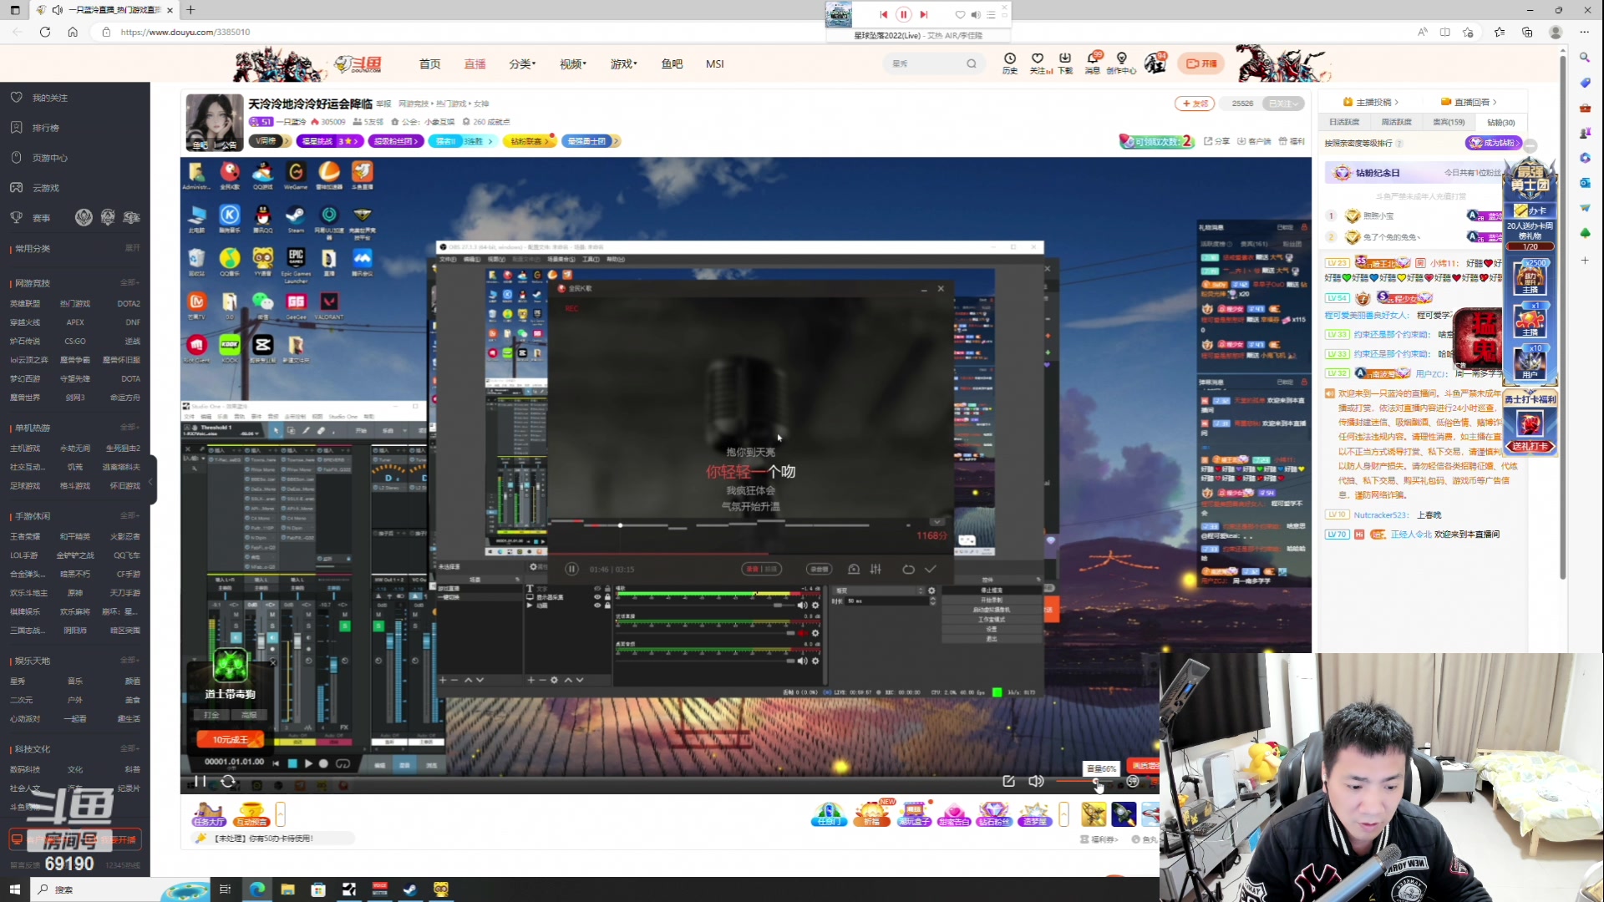Open 互动预言 icon below player

click(251, 814)
